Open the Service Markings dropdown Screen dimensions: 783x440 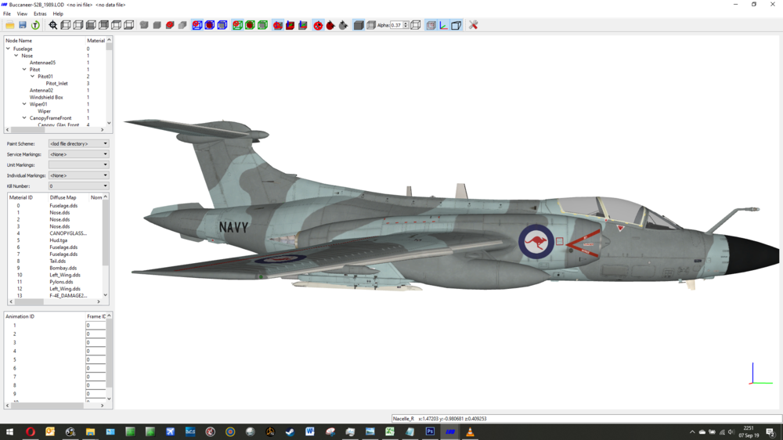(78, 154)
